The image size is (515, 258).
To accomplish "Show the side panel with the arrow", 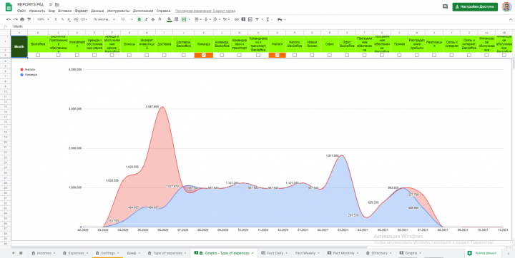I will point(509,253).
